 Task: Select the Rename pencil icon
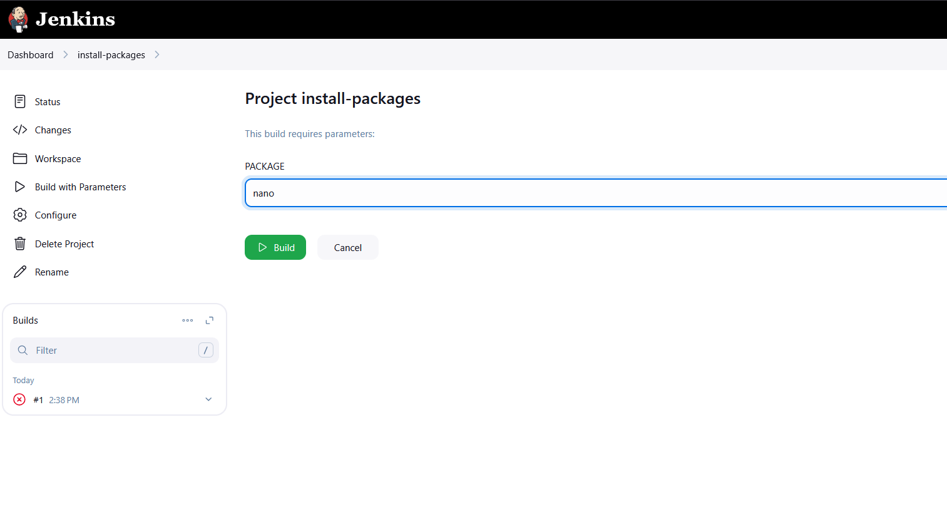pos(19,272)
